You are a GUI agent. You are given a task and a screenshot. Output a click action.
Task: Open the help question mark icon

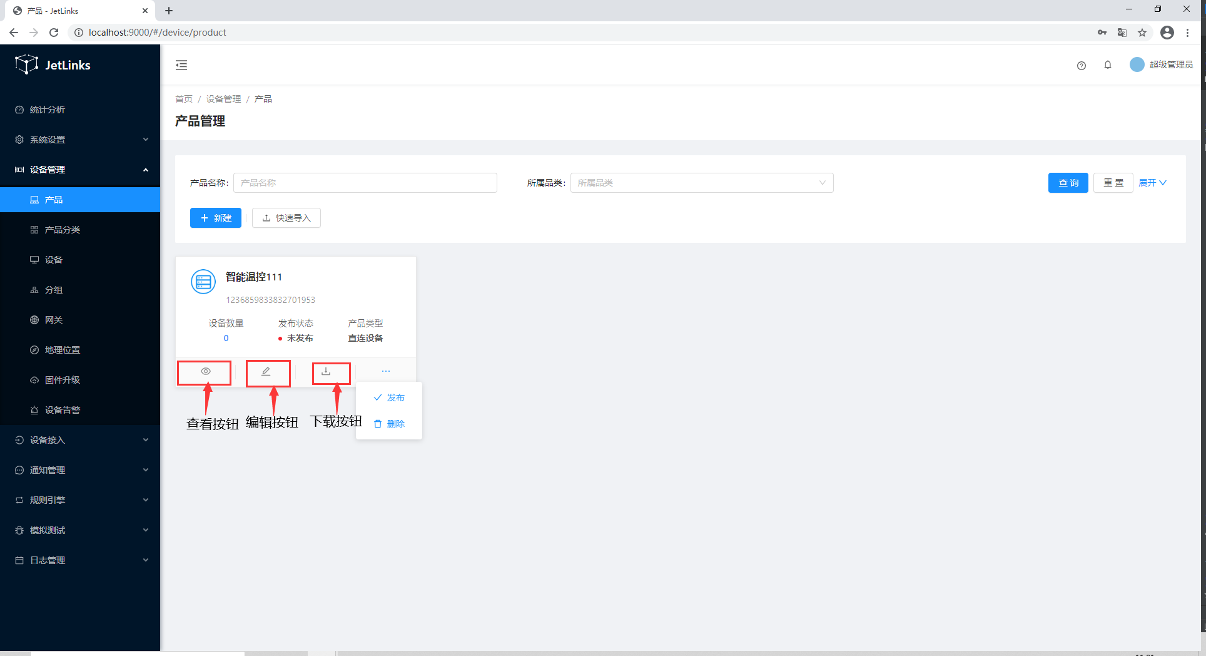tap(1081, 65)
